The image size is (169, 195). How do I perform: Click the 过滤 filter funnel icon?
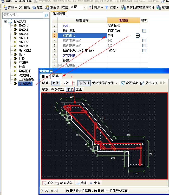107,8
